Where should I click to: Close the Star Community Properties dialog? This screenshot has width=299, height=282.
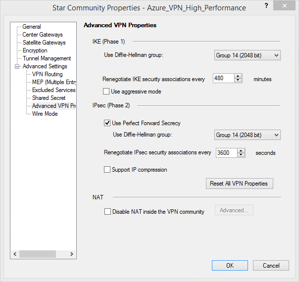[284, 6]
